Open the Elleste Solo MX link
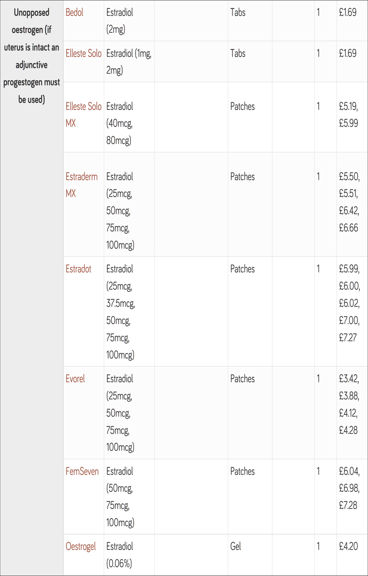368x576 pixels. coord(83,115)
